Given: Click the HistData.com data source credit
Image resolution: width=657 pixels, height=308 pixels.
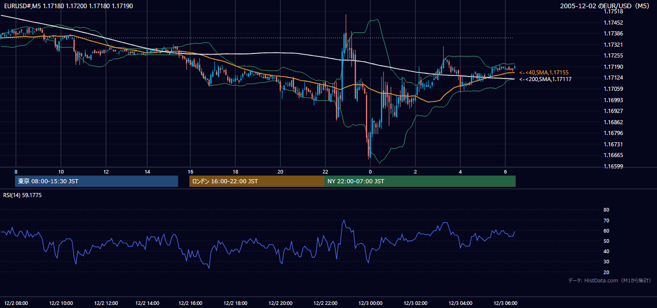Looking at the screenshot, I should point(609,280).
